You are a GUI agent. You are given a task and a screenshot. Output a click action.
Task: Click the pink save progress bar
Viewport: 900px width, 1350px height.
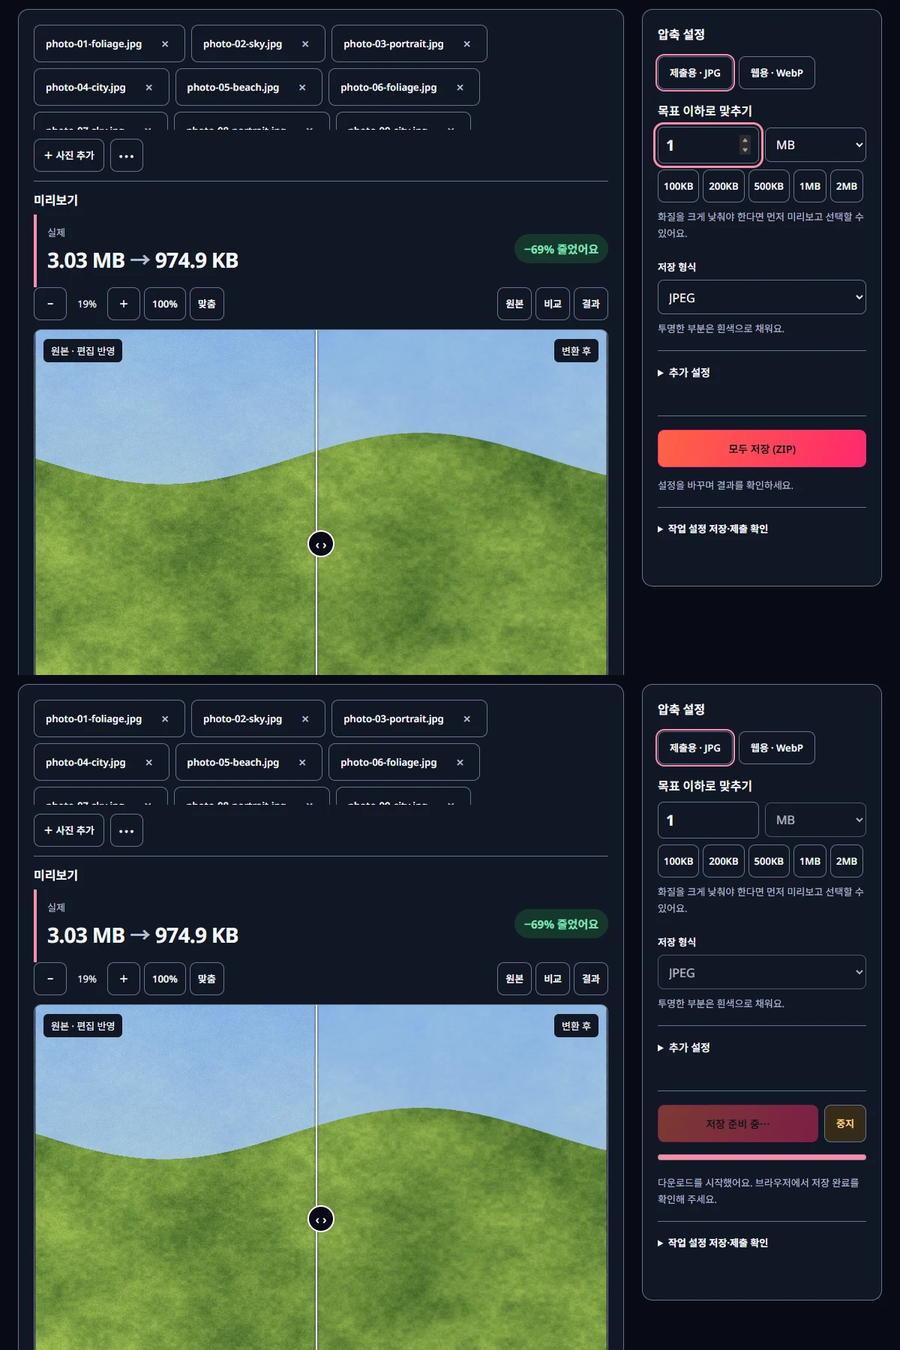pos(762,1157)
